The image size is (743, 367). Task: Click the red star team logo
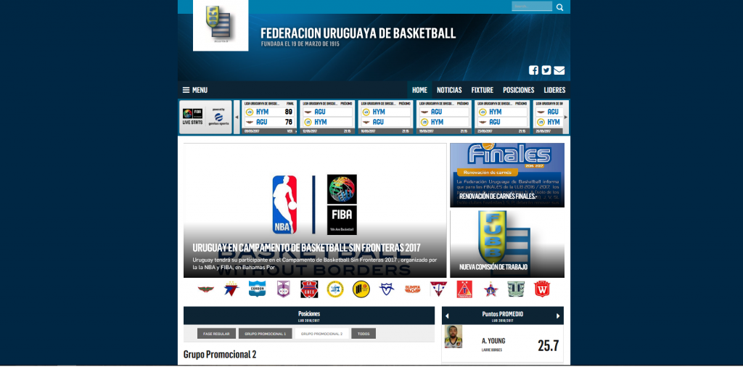[490, 289]
